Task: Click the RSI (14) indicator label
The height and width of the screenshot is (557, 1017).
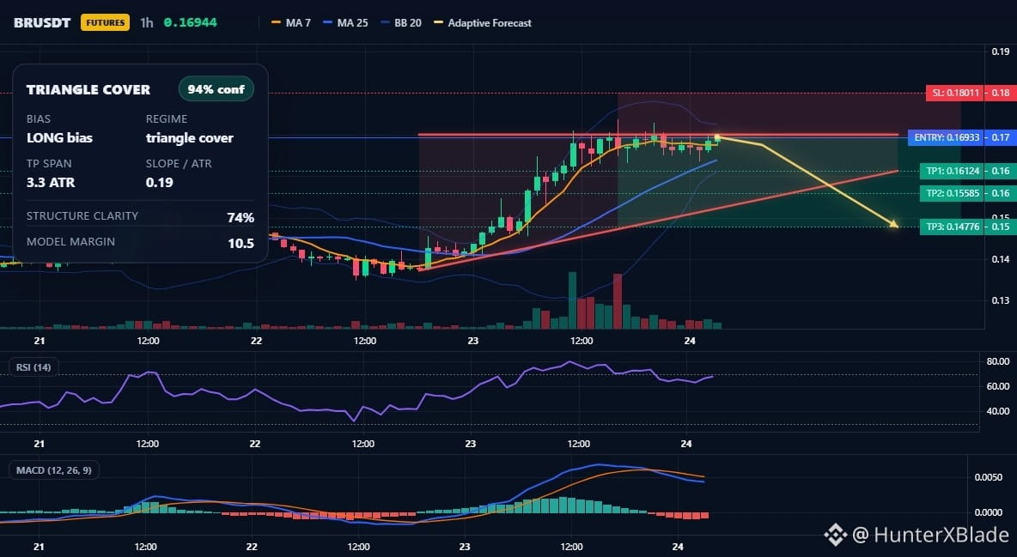Action: pyautogui.click(x=33, y=367)
